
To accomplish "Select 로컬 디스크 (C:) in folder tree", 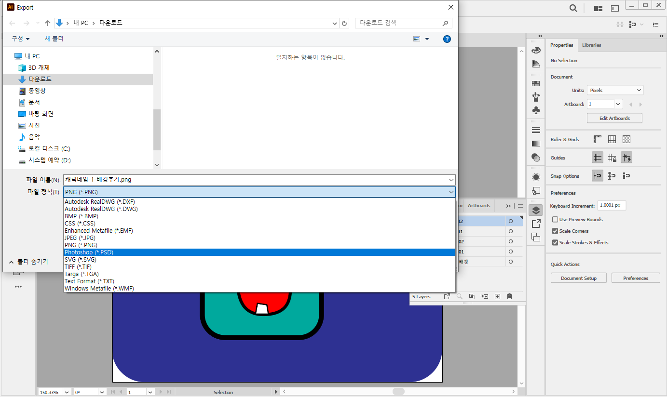I will click(x=49, y=148).
